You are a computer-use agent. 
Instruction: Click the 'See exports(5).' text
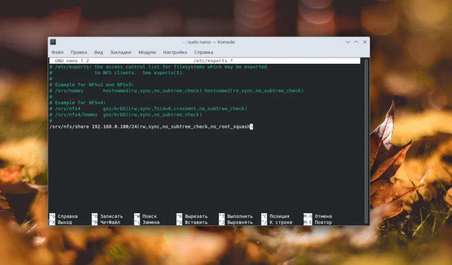164,73
